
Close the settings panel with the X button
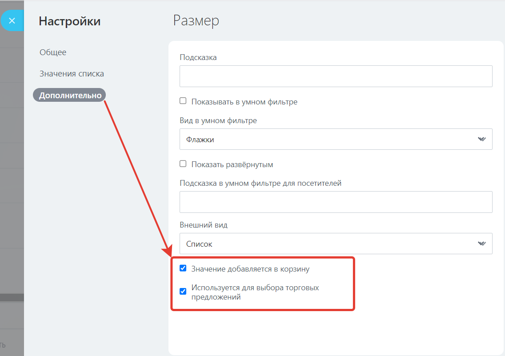[12, 20]
